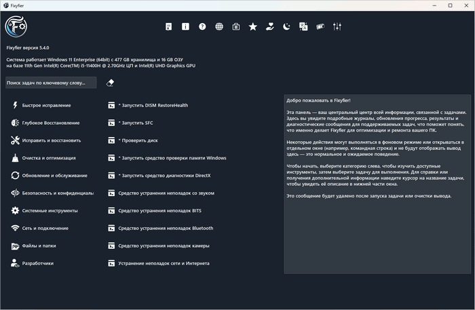
Task: Launch средство диагностики DirectX task
Action: pyautogui.click(x=164, y=176)
